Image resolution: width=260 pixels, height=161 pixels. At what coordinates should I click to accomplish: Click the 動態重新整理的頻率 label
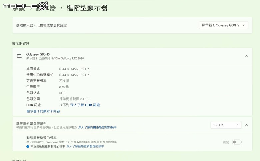pos(41,138)
